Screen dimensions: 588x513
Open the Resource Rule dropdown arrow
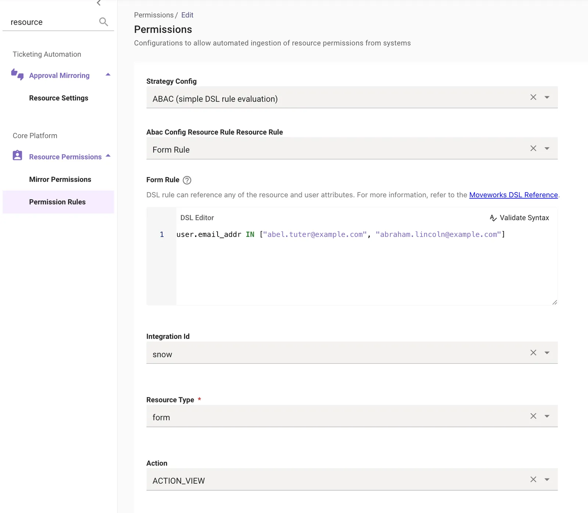[x=547, y=149]
